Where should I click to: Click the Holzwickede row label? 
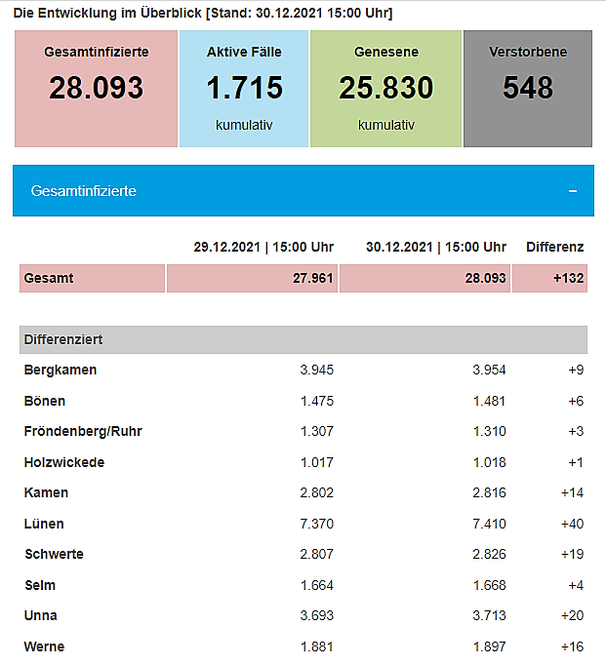click(x=64, y=462)
